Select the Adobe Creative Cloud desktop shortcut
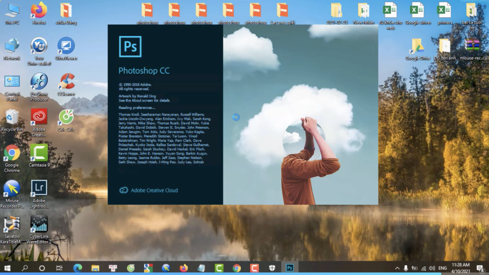The height and width of the screenshot is (275, 489). [x=39, y=123]
